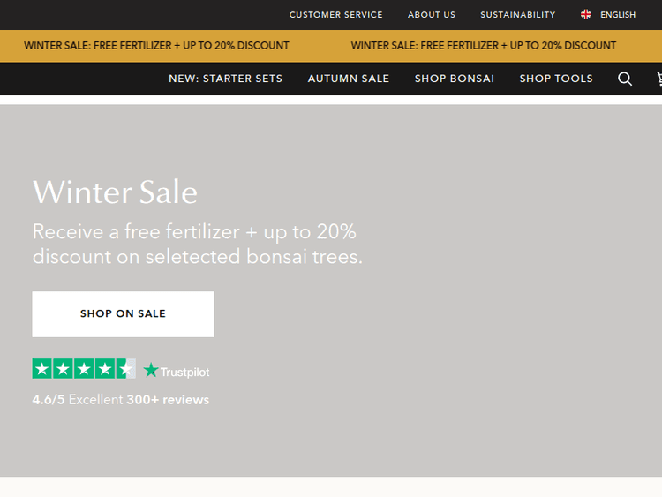Click the Trustpilot green star logo

click(x=151, y=370)
